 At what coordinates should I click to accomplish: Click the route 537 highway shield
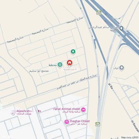point(98,124)
